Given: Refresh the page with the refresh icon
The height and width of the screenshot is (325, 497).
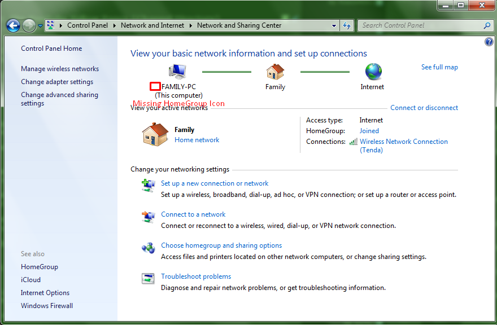Looking at the screenshot, I should [x=346, y=25].
